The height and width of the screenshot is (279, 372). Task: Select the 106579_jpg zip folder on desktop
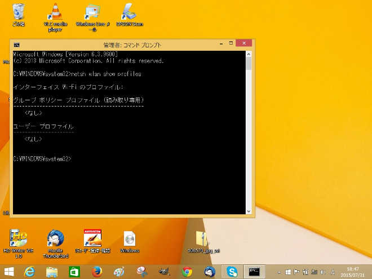[x=202, y=238]
